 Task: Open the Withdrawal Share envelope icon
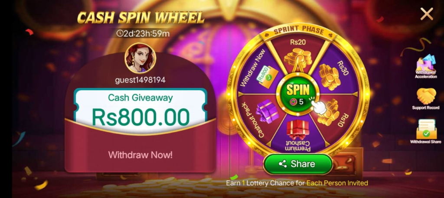pyautogui.click(x=426, y=132)
